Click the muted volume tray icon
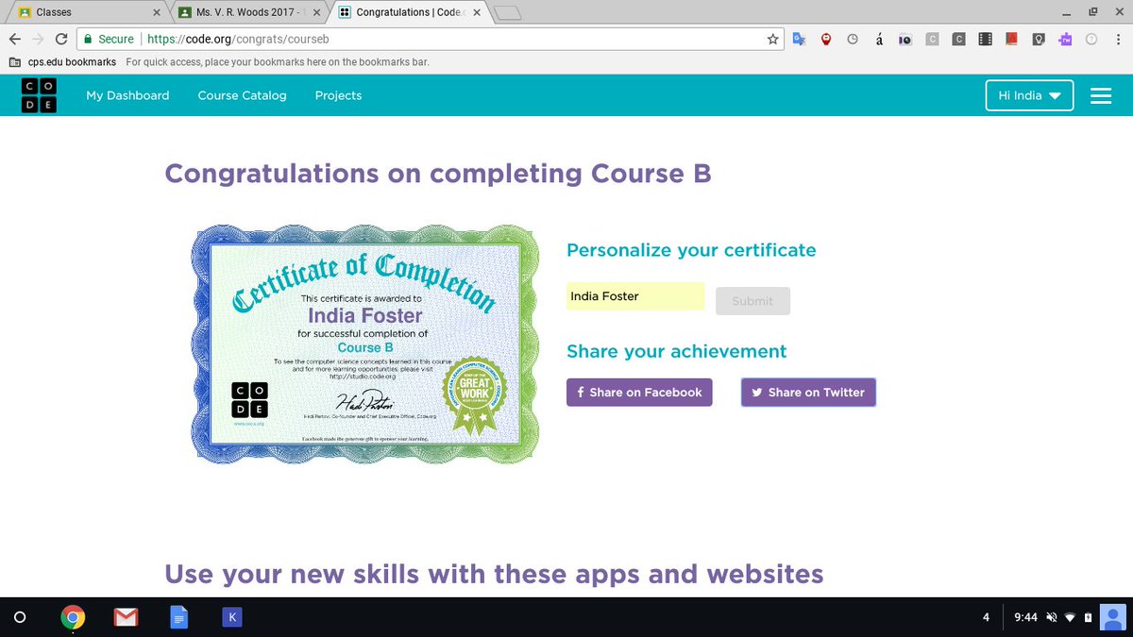Screen dimensions: 1133x637 coord(1051,617)
